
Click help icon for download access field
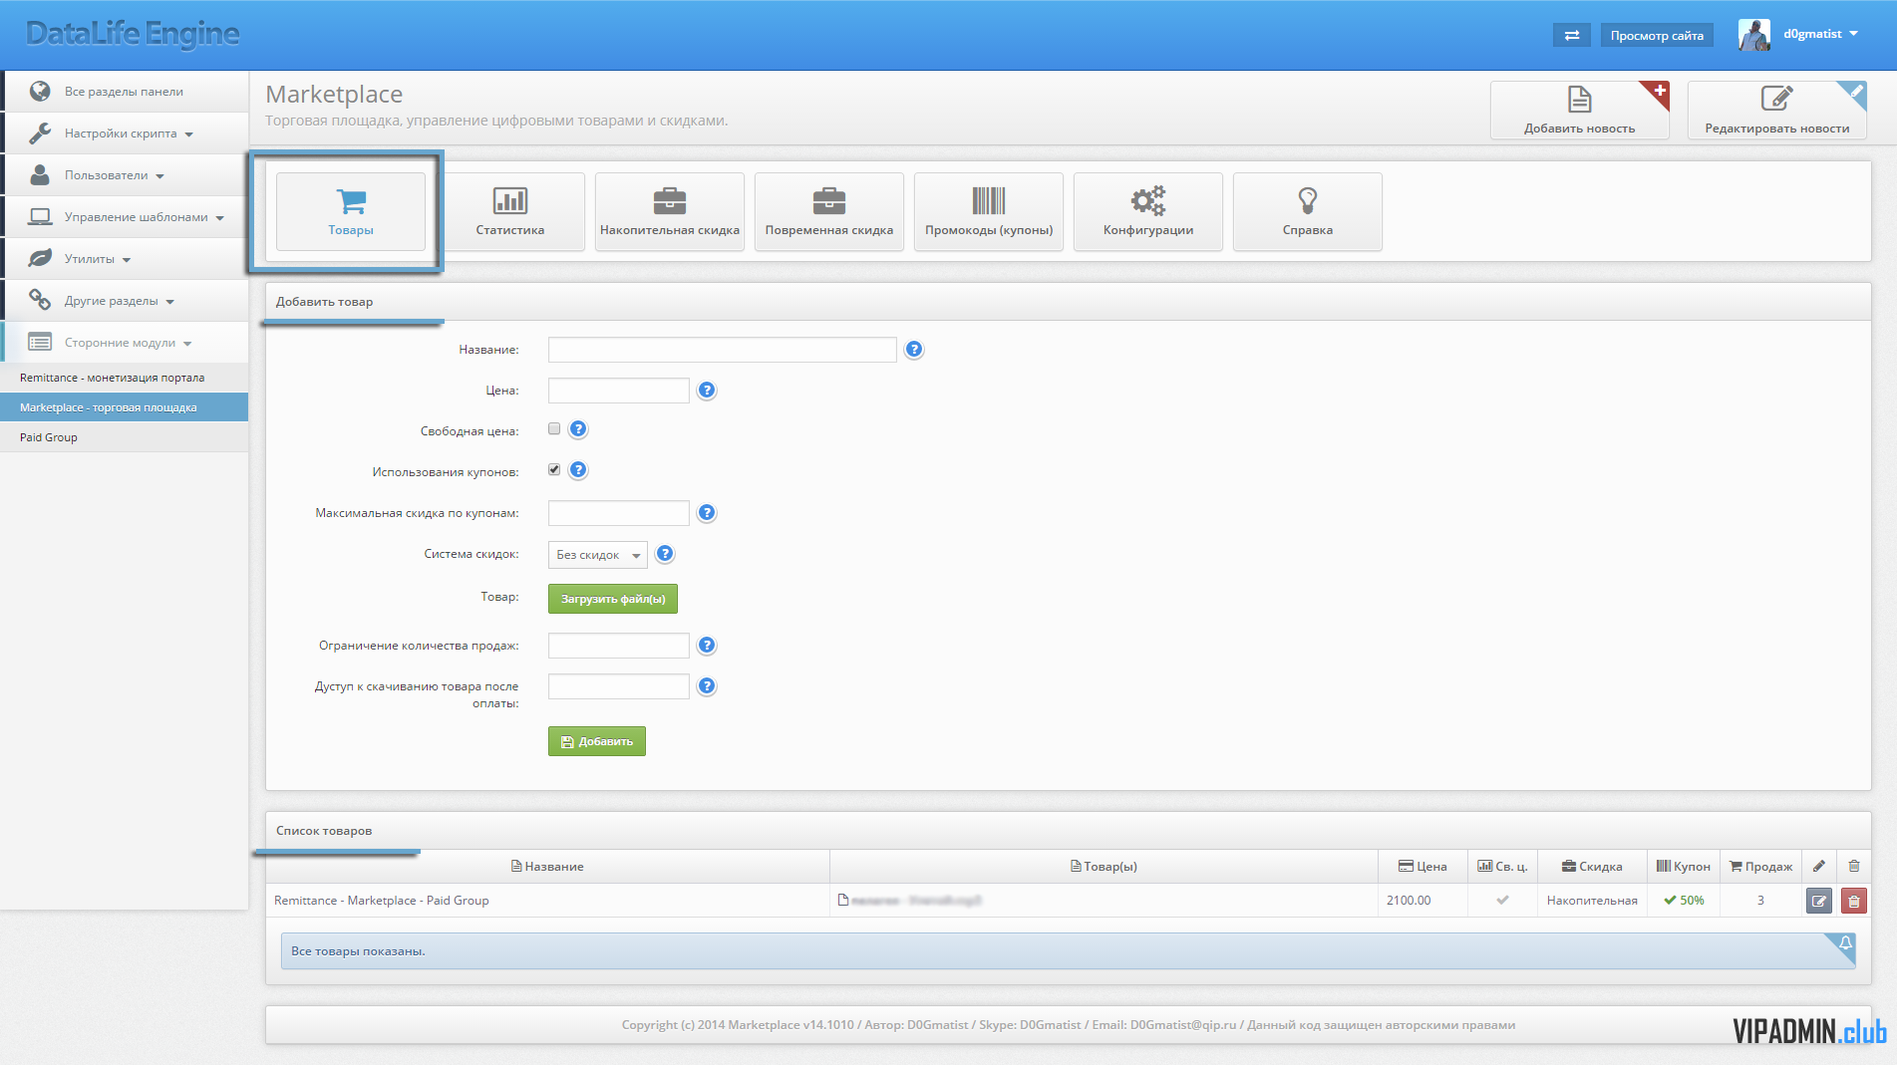click(x=707, y=686)
